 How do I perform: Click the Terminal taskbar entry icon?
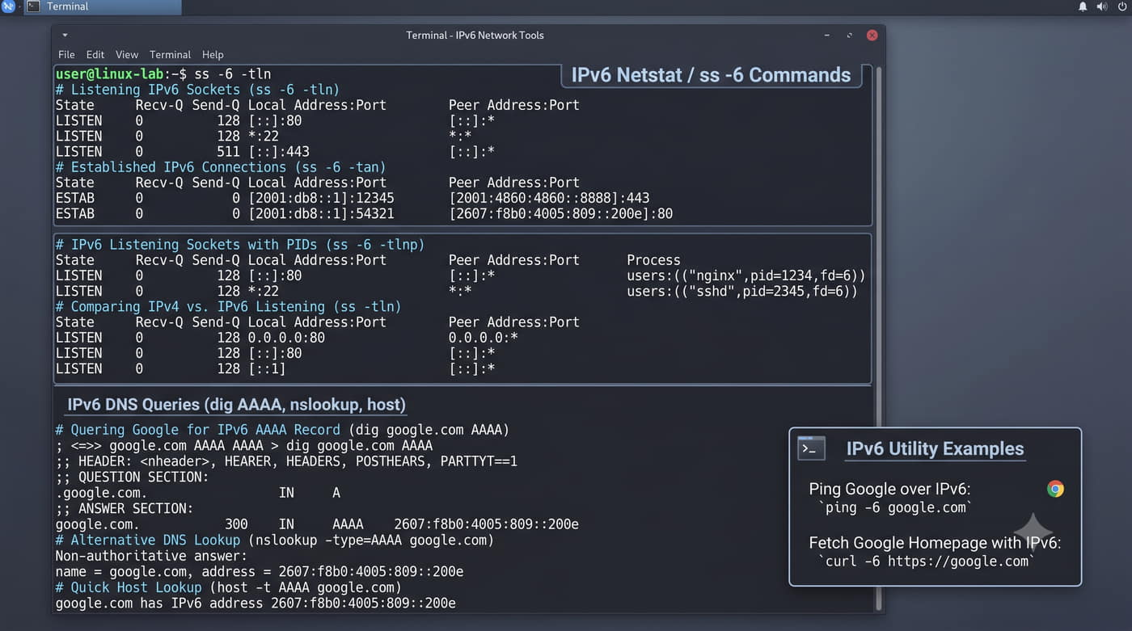click(33, 6)
